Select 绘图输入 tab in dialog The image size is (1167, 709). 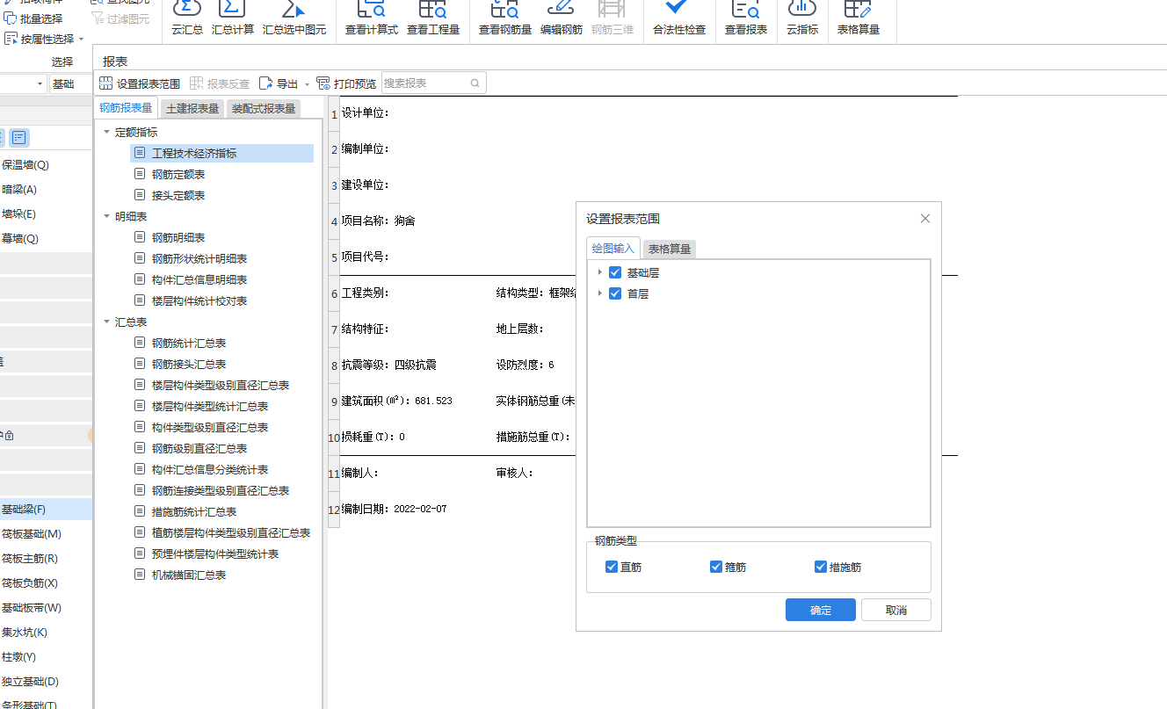click(612, 249)
